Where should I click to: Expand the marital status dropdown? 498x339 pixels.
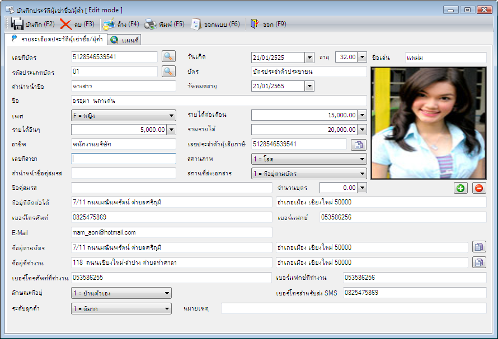click(x=309, y=159)
